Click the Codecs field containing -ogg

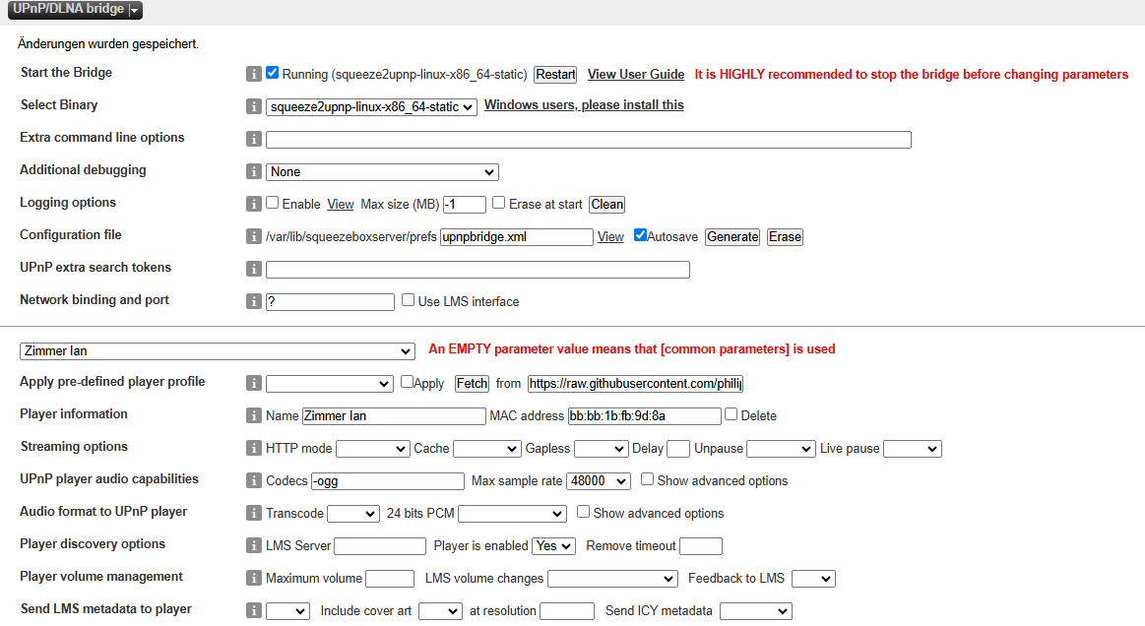388,480
